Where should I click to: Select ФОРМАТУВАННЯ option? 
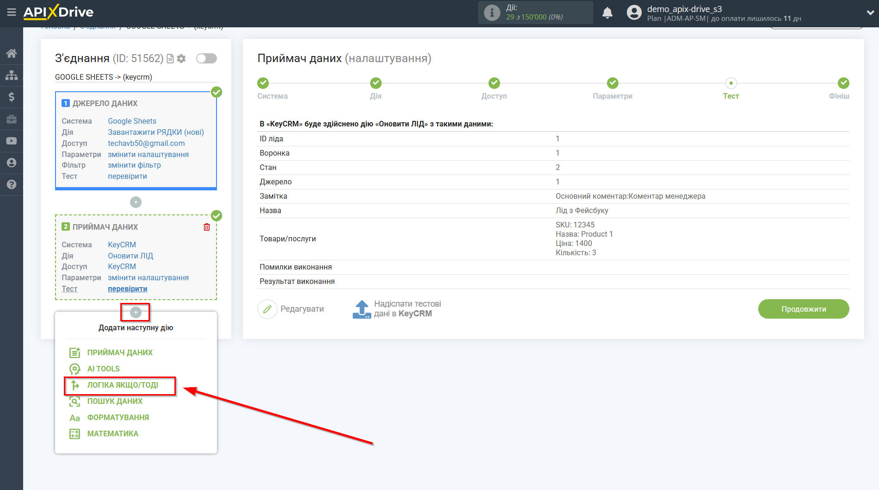pos(118,417)
